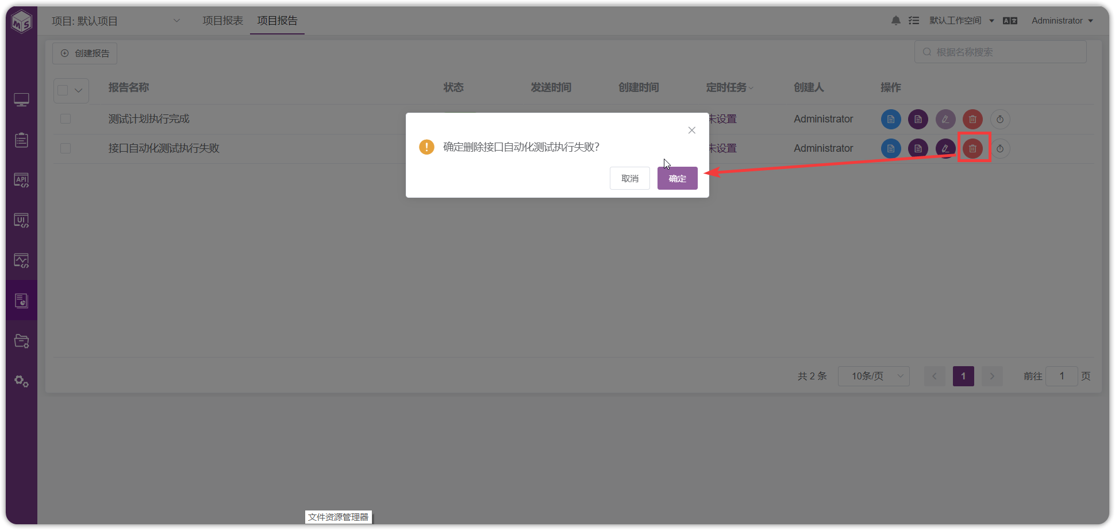Switch to the 项目报告 tab
The width and height of the screenshot is (1115, 530).
pyautogui.click(x=277, y=21)
